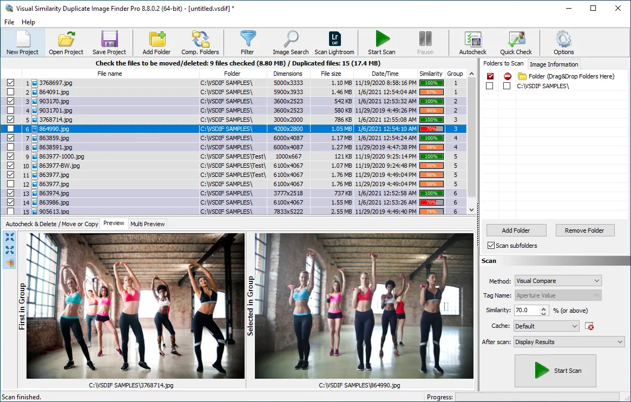
Task: Open Comp. Folders comparison
Action: pos(200,42)
